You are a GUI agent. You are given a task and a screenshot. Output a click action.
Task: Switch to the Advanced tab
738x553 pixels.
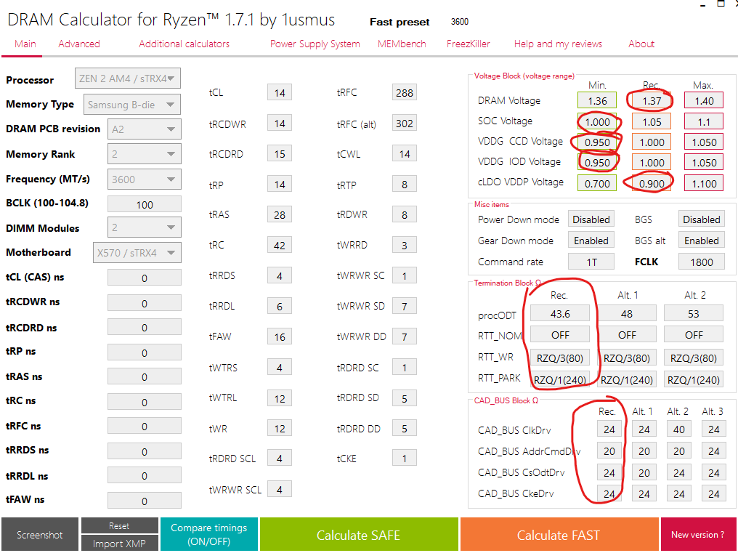79,44
